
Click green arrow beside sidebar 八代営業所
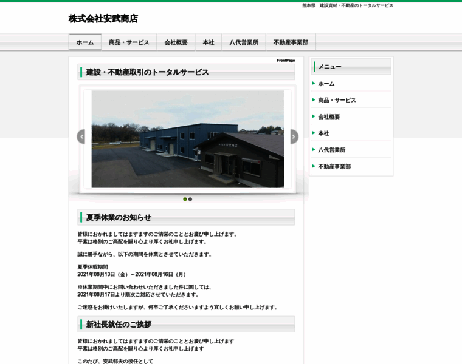tap(314, 149)
